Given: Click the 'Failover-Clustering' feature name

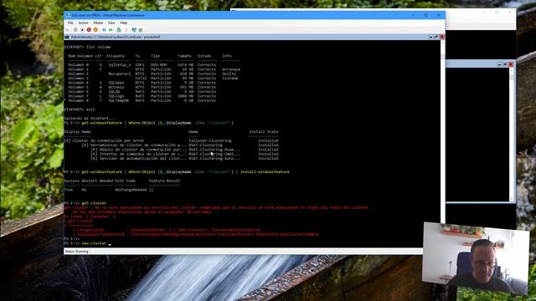Looking at the screenshot, I should 210,140.
